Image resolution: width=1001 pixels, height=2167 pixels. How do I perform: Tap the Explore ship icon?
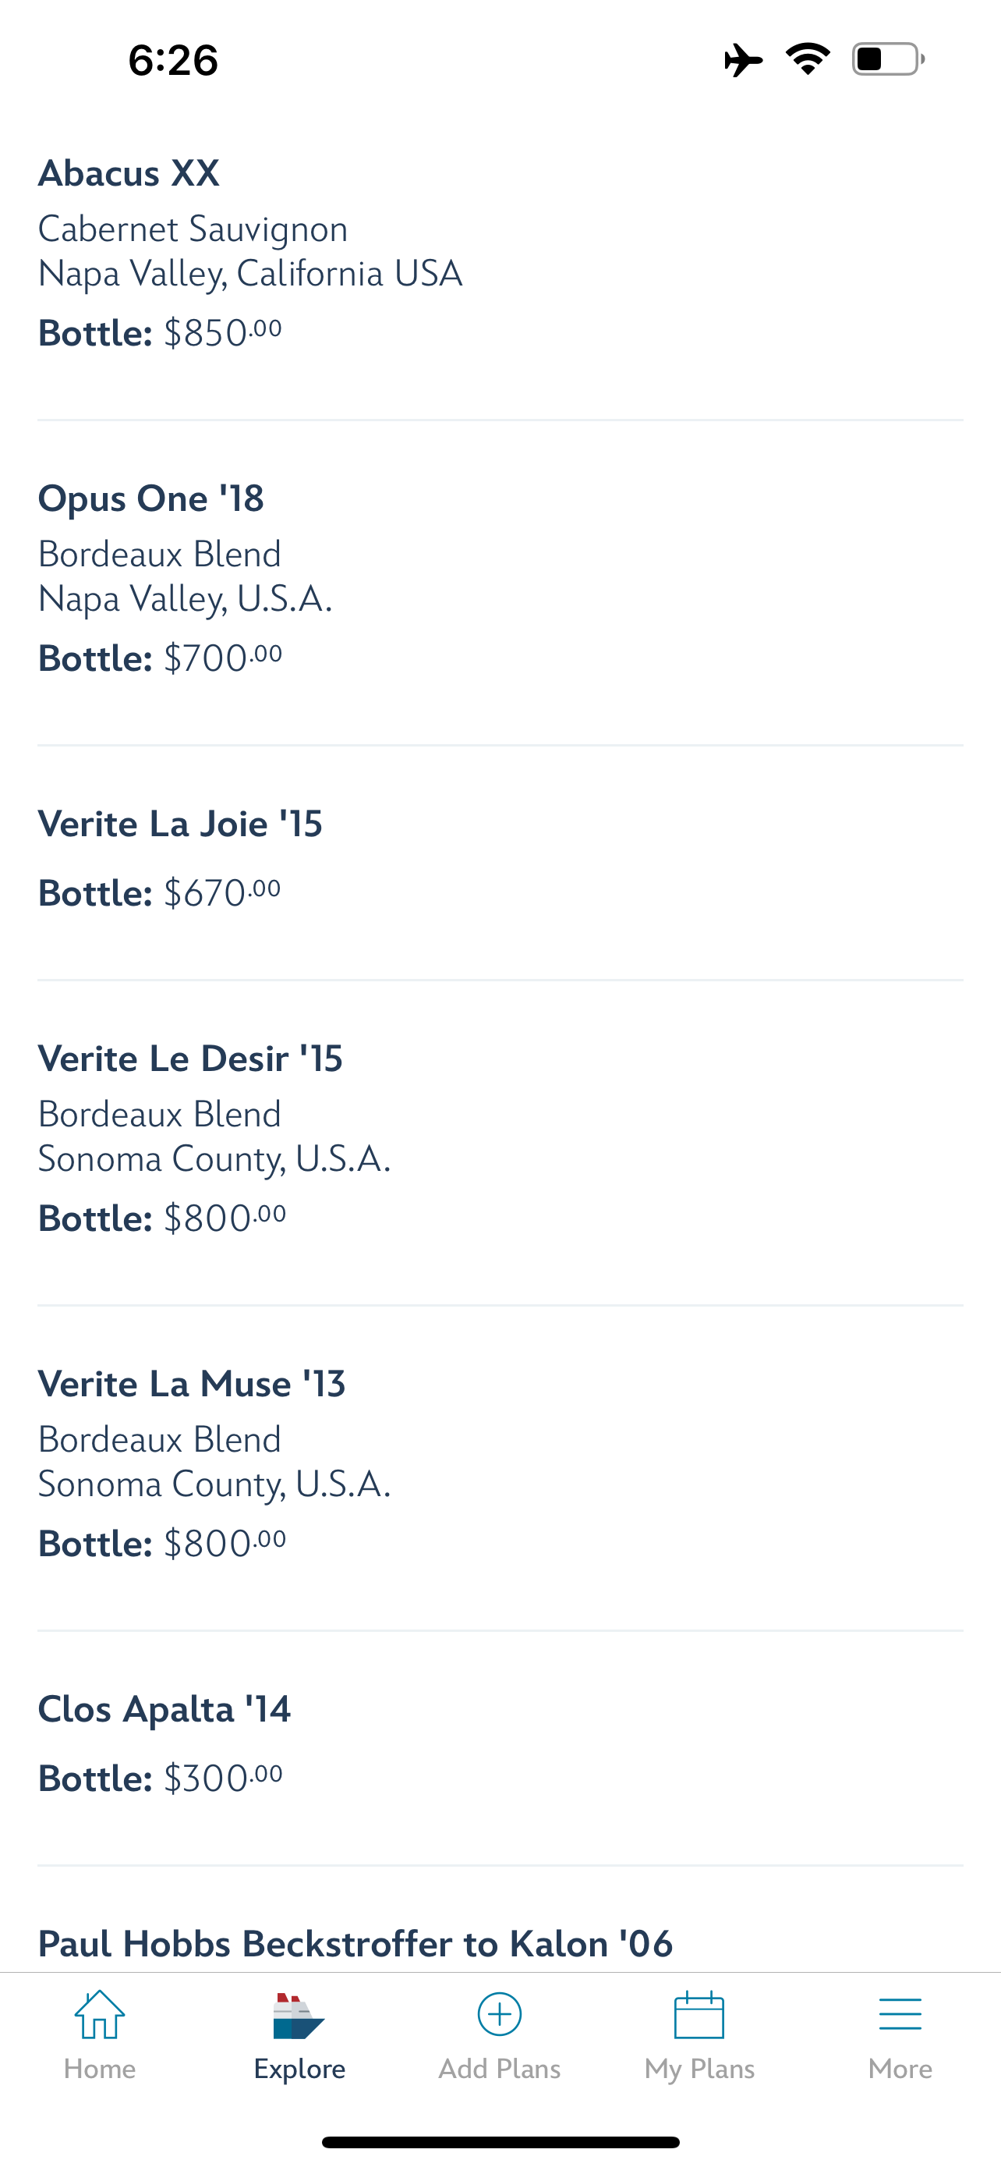pos(299,2016)
